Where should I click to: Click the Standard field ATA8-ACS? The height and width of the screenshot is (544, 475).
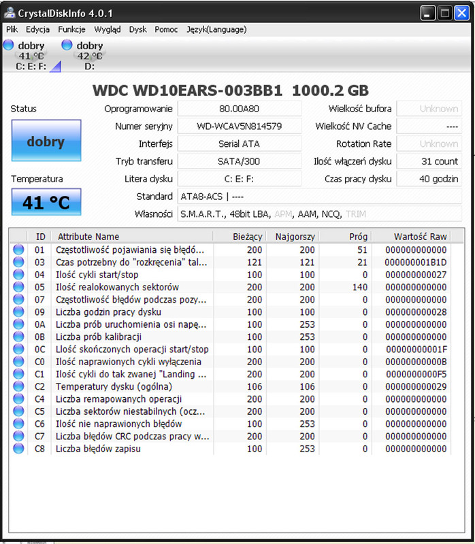(x=320, y=197)
